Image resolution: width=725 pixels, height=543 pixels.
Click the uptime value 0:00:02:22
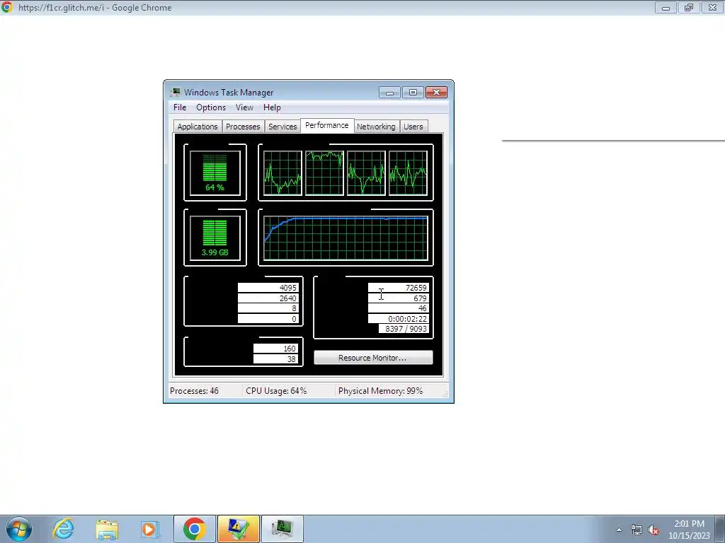[x=398, y=319]
